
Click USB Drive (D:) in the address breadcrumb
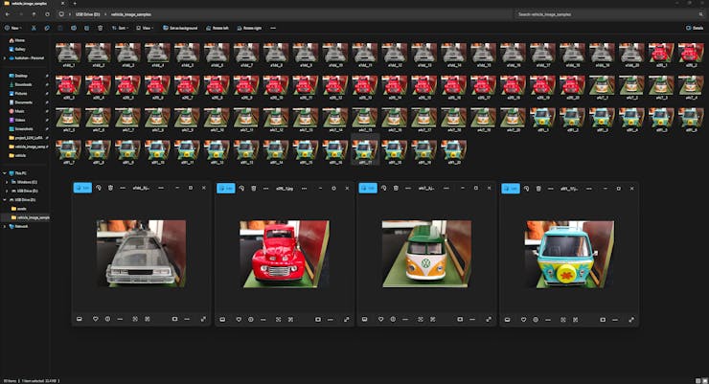tap(88, 14)
